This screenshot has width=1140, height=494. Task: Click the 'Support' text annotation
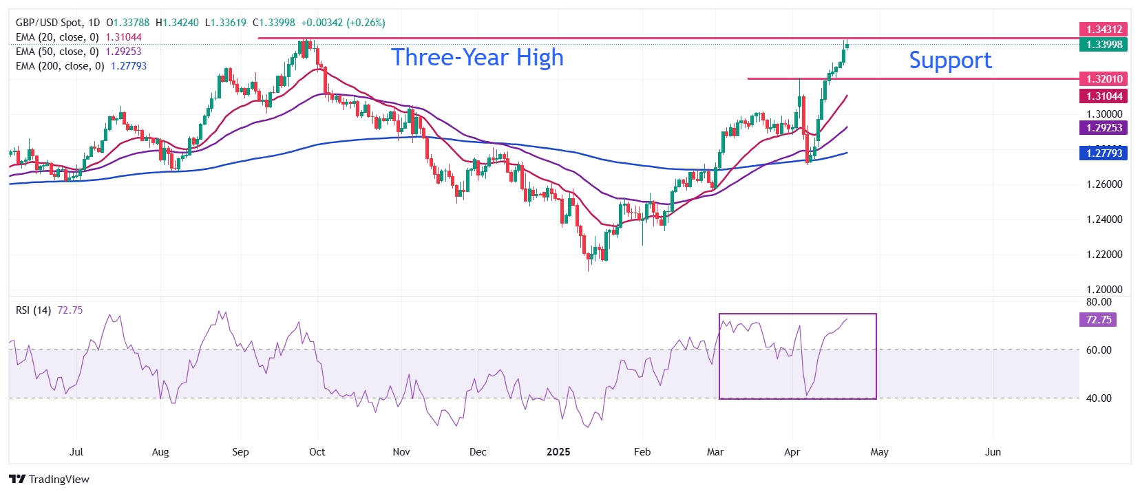pyautogui.click(x=950, y=61)
